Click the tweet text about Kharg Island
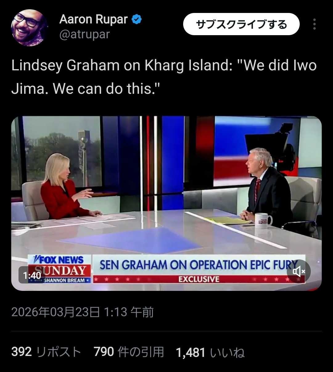 pos(164,77)
